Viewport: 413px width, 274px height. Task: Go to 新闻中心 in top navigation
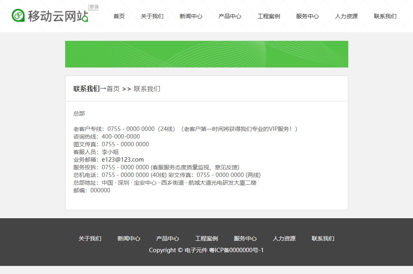(191, 16)
